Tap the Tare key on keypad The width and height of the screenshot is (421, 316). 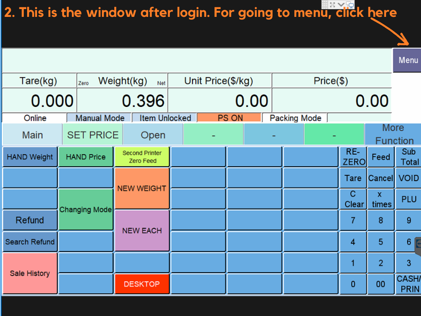tap(353, 178)
